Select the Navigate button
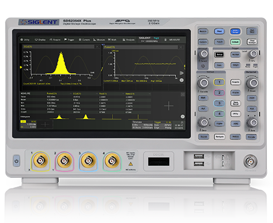Screen dimensions: 273x223 coord(220,137)
